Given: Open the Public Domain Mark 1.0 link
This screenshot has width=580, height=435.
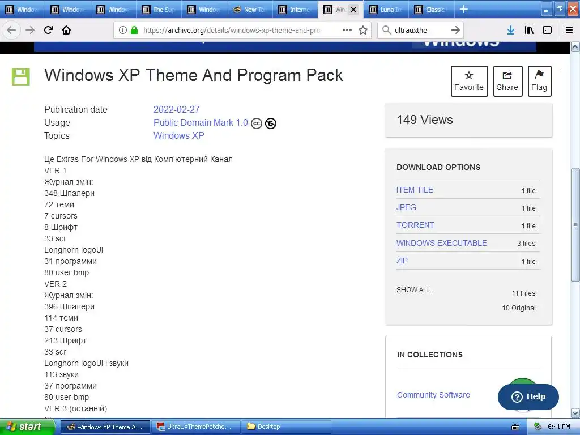Looking at the screenshot, I should click(x=201, y=122).
